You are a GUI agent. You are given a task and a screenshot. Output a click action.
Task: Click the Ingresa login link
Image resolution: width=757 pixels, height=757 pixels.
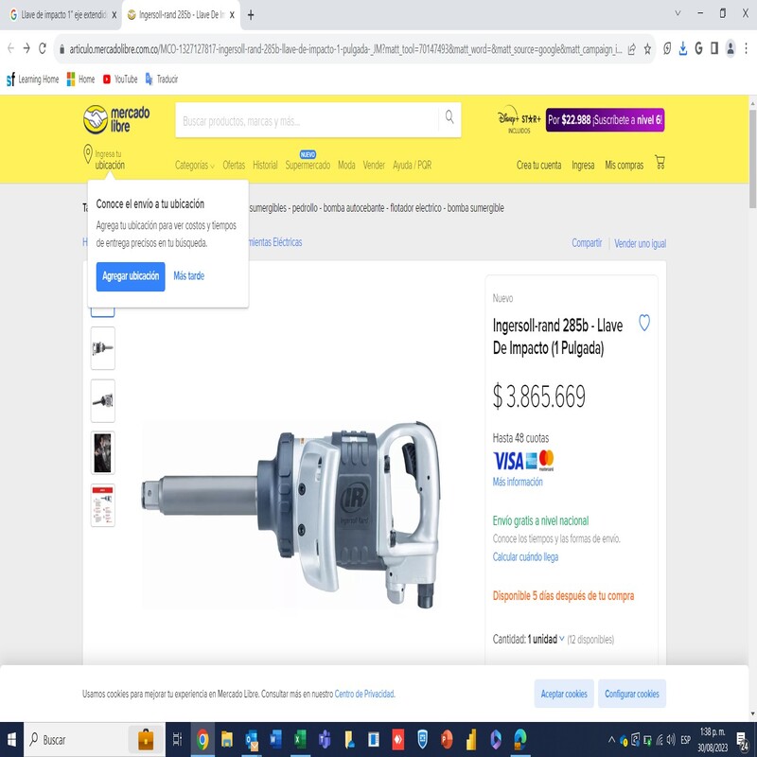point(583,165)
